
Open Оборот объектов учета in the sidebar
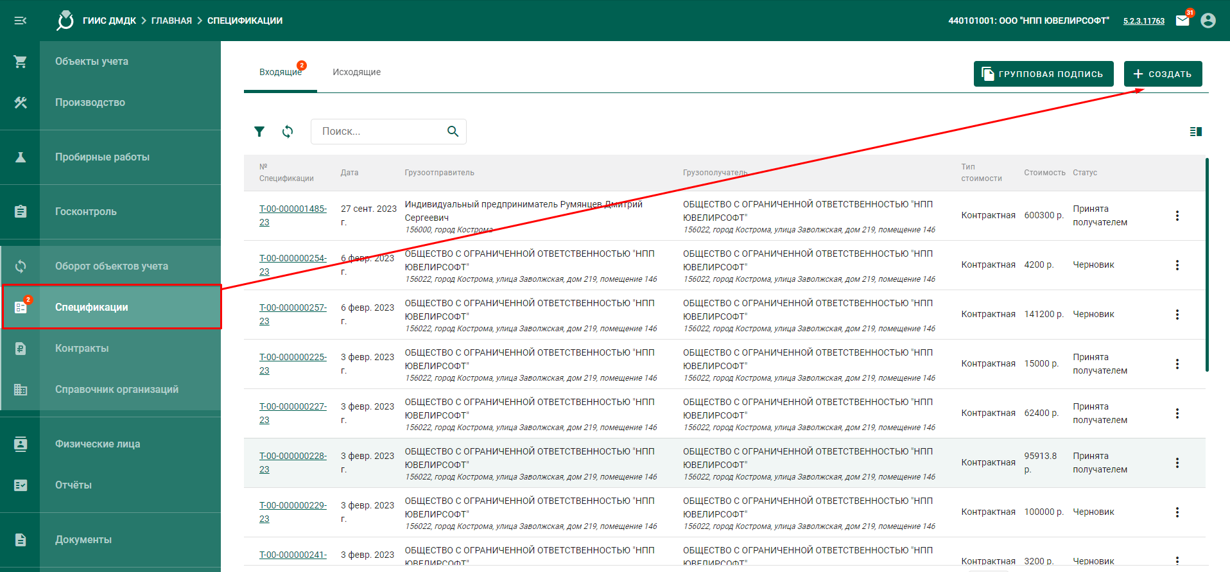[x=110, y=266]
